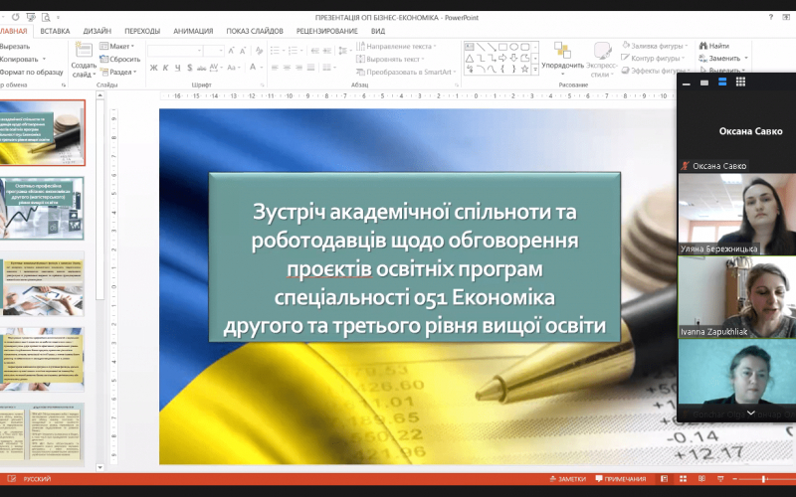Open character spacing AV dropdown
Viewport: 796px width, 497px height.
click(215, 68)
